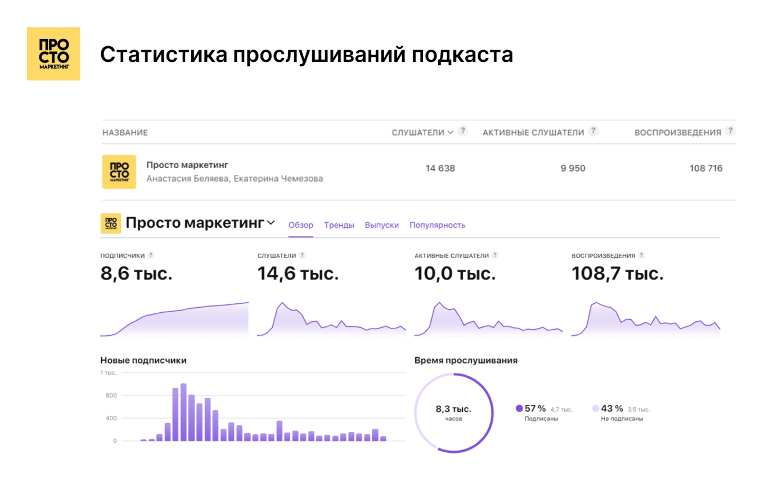Click the 10,0 тыс. active listeners figure
The width and height of the screenshot is (765, 481).
[455, 274]
